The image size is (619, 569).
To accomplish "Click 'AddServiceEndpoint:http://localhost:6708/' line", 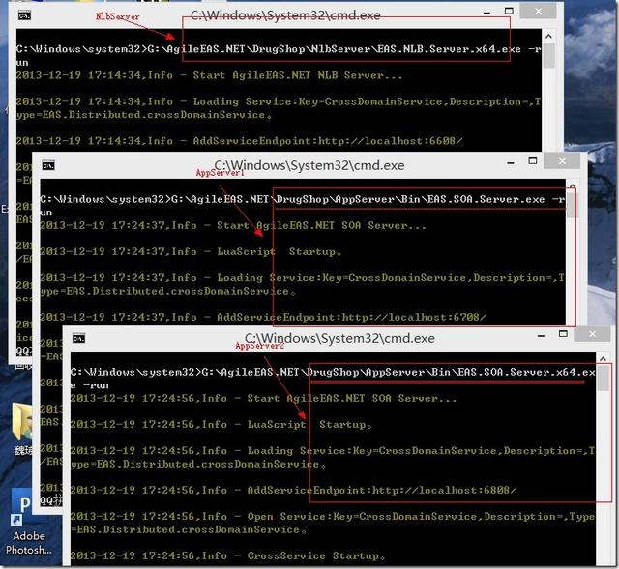I will pos(263,317).
